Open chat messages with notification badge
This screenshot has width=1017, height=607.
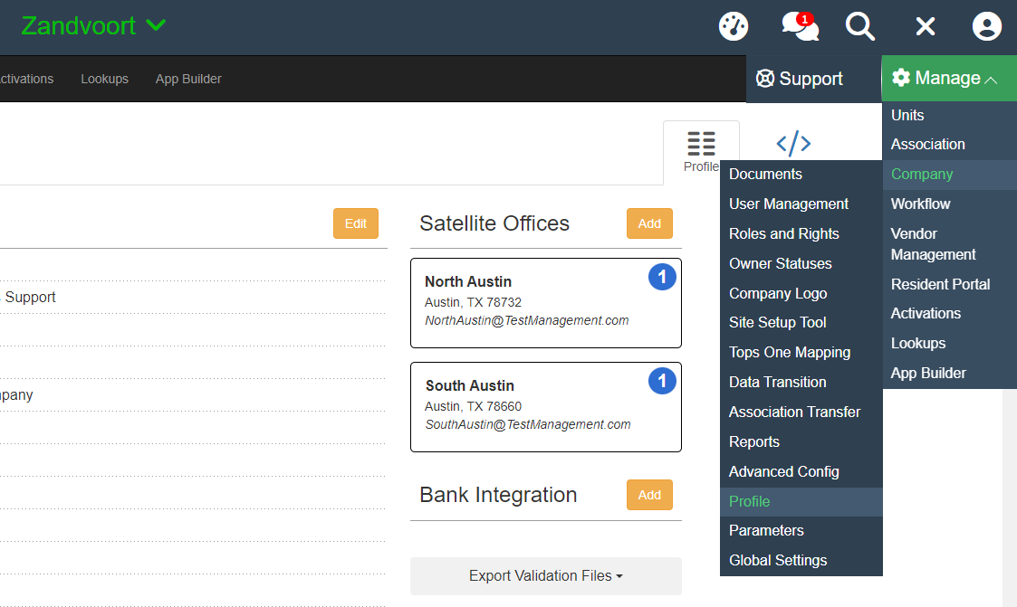[x=800, y=26]
